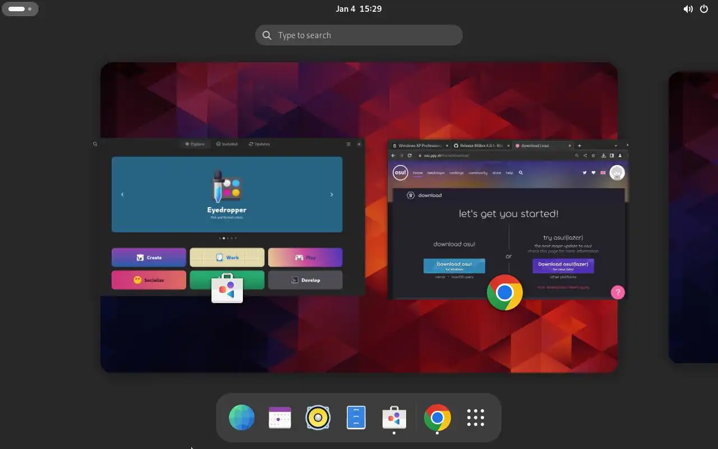Open the Work category in Software

227,258
